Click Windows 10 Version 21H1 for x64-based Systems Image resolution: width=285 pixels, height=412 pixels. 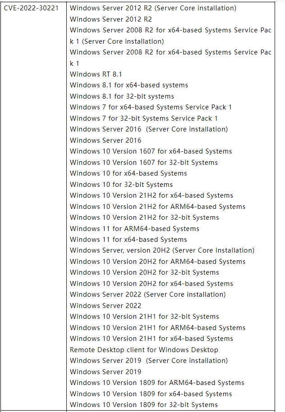[x=152, y=339]
